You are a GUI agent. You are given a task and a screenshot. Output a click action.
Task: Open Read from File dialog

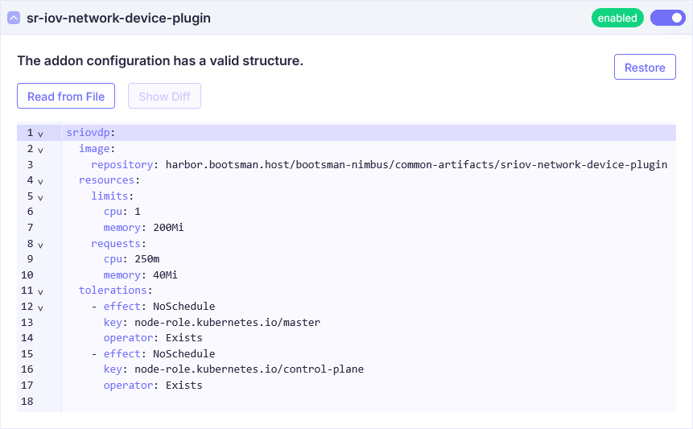66,97
